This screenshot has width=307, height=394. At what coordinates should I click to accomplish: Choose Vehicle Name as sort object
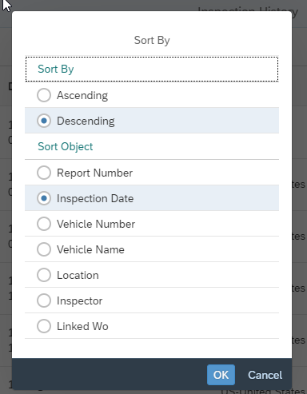[44, 249]
